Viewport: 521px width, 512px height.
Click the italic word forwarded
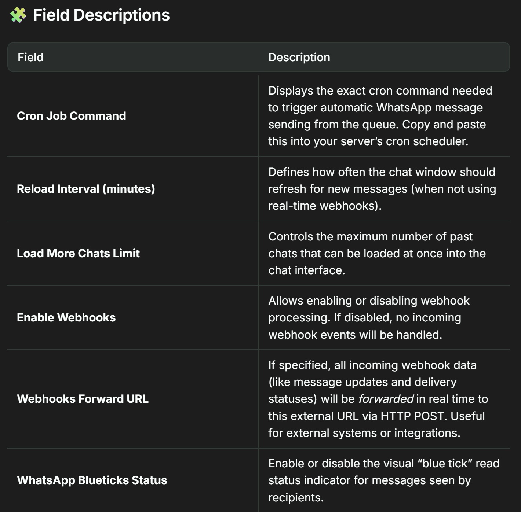tap(386, 399)
